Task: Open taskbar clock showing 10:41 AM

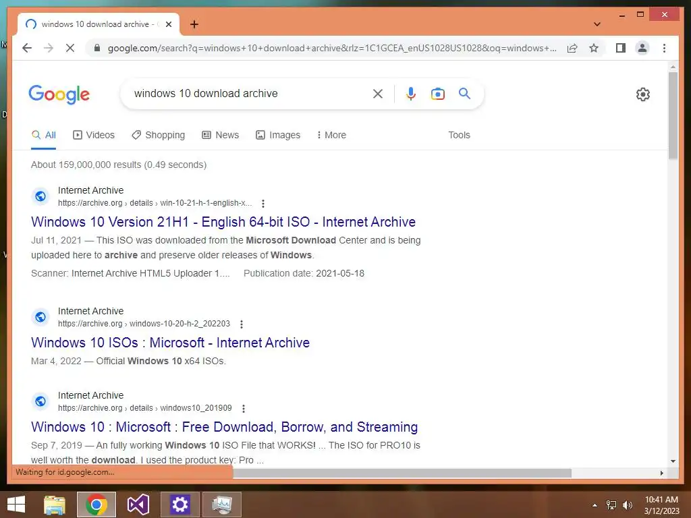Action: click(x=661, y=505)
